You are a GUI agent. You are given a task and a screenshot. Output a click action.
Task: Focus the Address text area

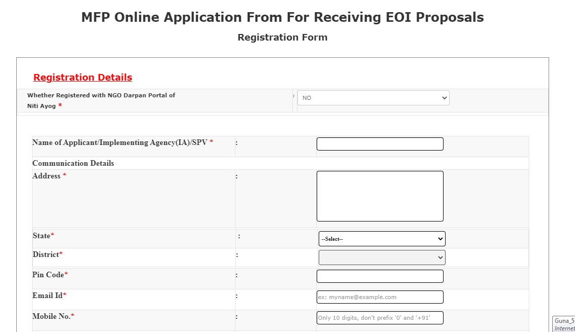coord(380,196)
